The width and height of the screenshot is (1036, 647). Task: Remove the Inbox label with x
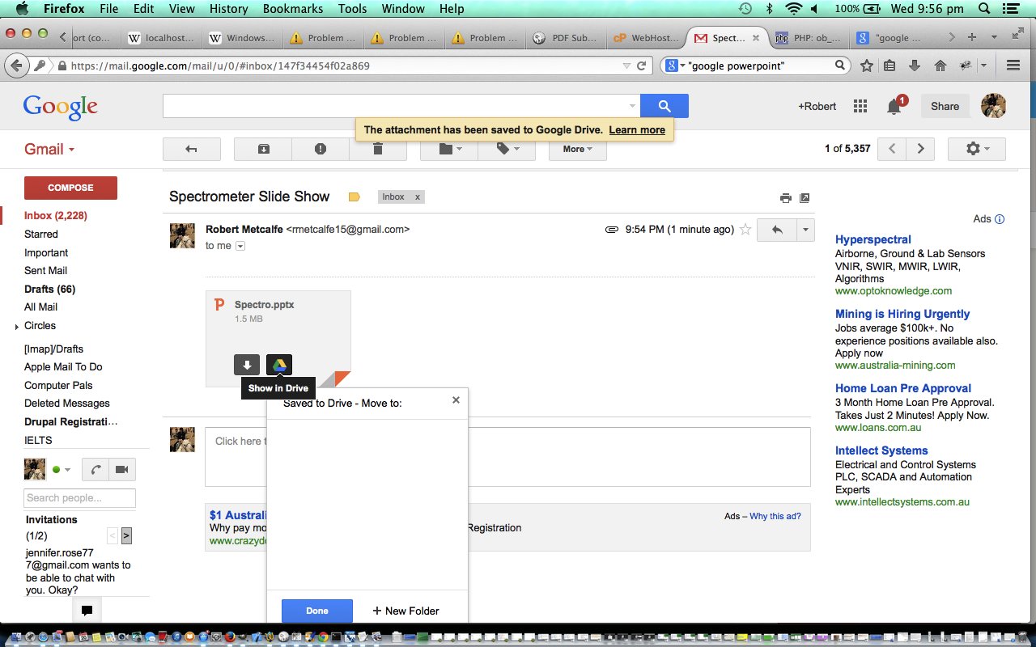pos(418,197)
